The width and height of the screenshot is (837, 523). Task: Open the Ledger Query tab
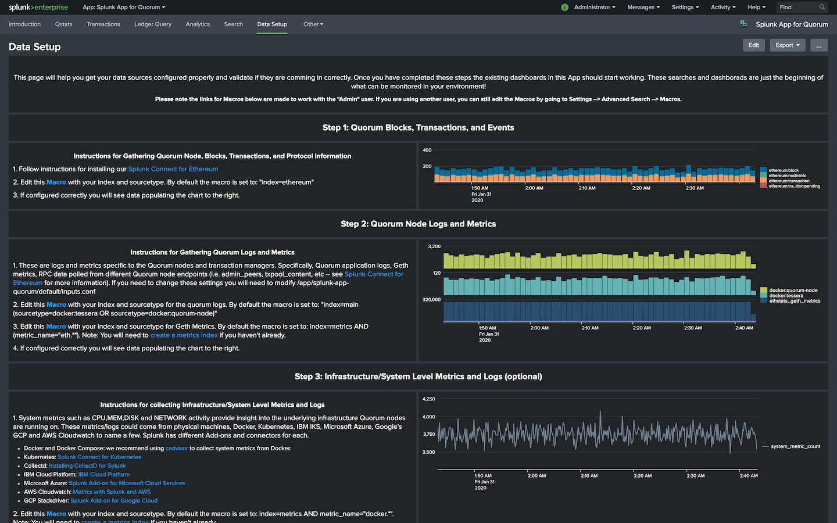[153, 24]
